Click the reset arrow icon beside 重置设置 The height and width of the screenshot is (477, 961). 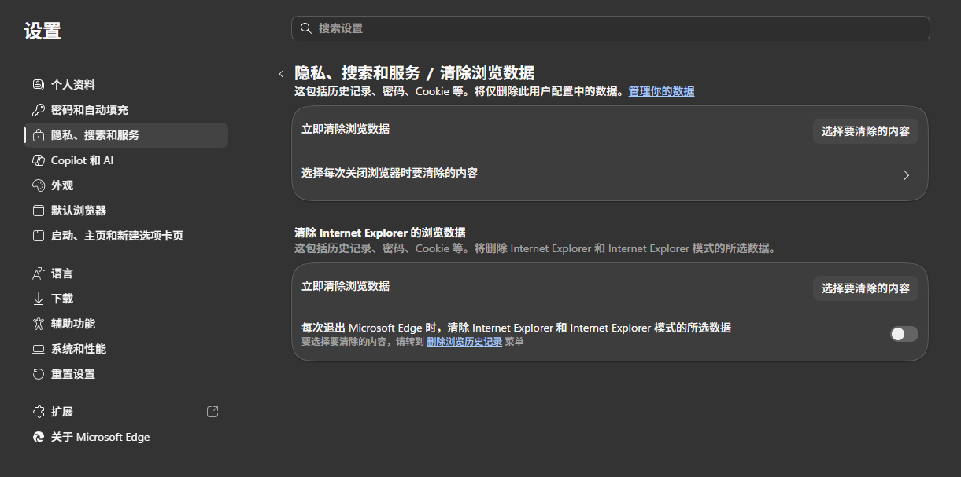pyautogui.click(x=38, y=374)
